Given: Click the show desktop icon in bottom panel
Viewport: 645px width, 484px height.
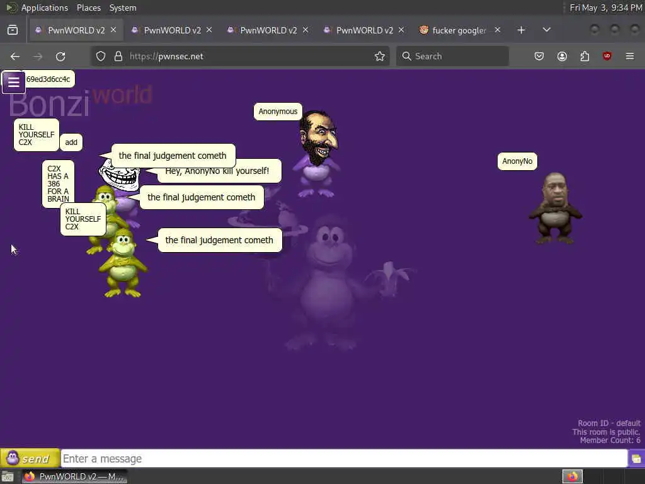Looking at the screenshot, I should (x=7, y=476).
